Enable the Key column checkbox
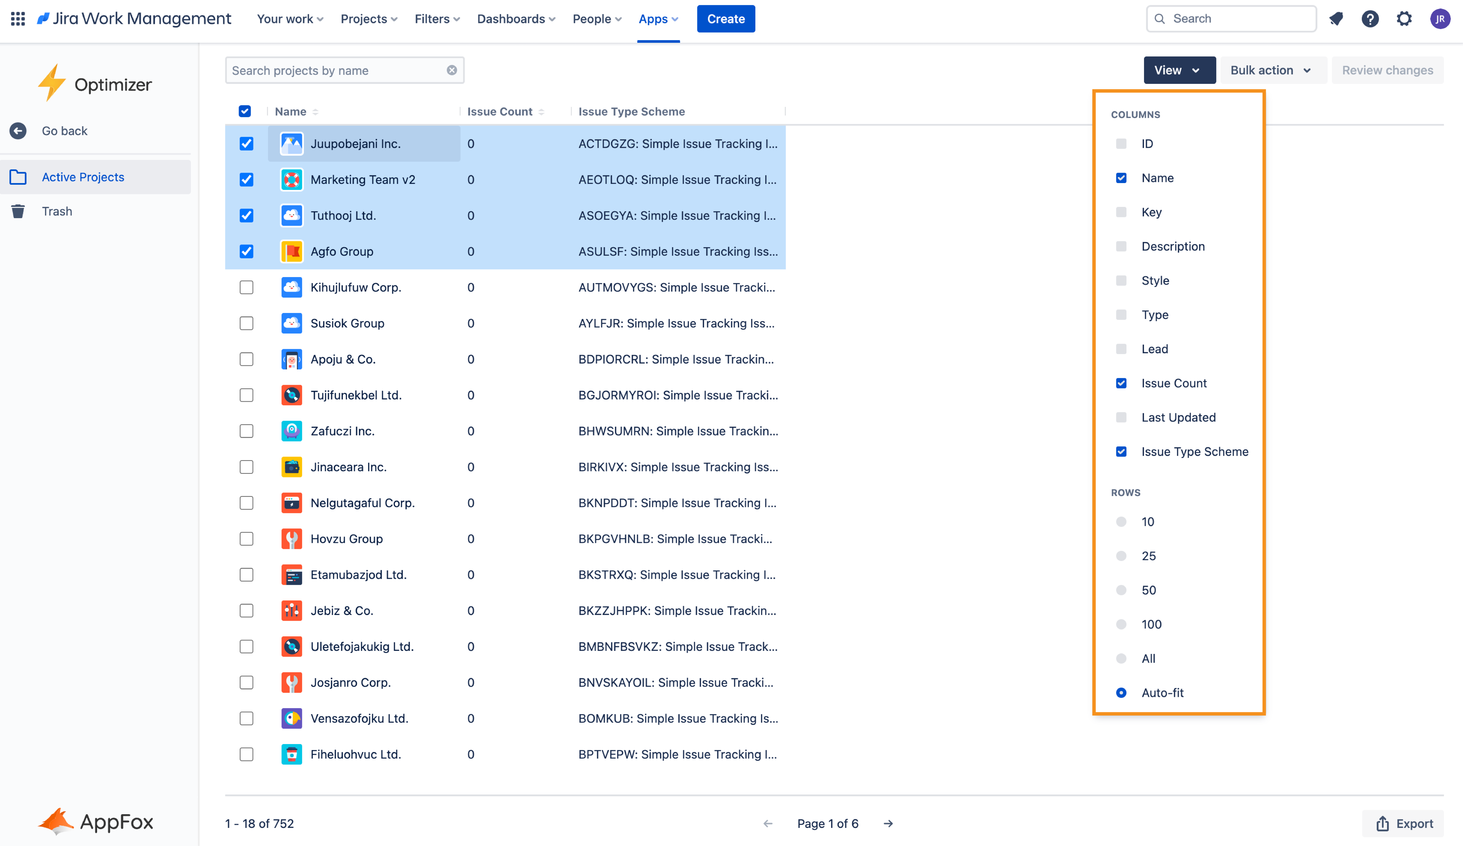 click(x=1121, y=212)
